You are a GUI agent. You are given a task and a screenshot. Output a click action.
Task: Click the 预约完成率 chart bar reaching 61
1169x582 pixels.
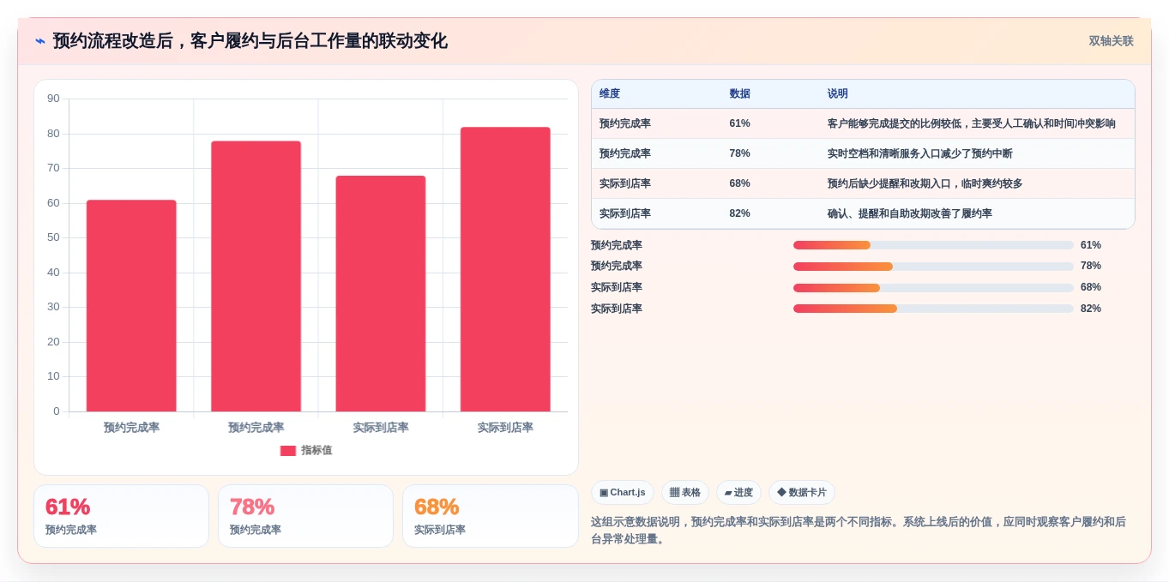[131, 306]
